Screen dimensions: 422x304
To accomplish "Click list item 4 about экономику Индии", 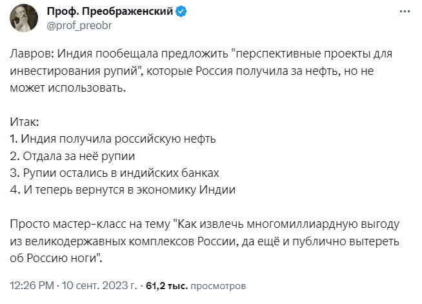I will click(x=123, y=190).
